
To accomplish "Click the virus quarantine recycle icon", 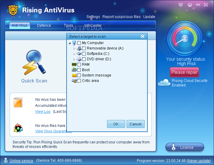I will [18, 128].
